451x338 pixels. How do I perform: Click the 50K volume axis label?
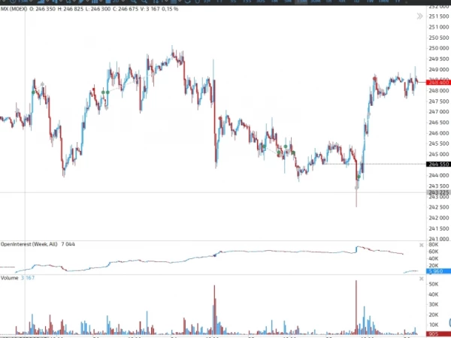[434, 284]
